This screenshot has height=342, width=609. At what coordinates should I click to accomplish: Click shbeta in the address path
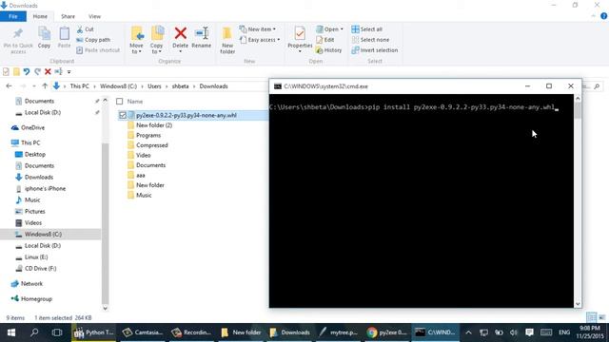pyautogui.click(x=180, y=86)
